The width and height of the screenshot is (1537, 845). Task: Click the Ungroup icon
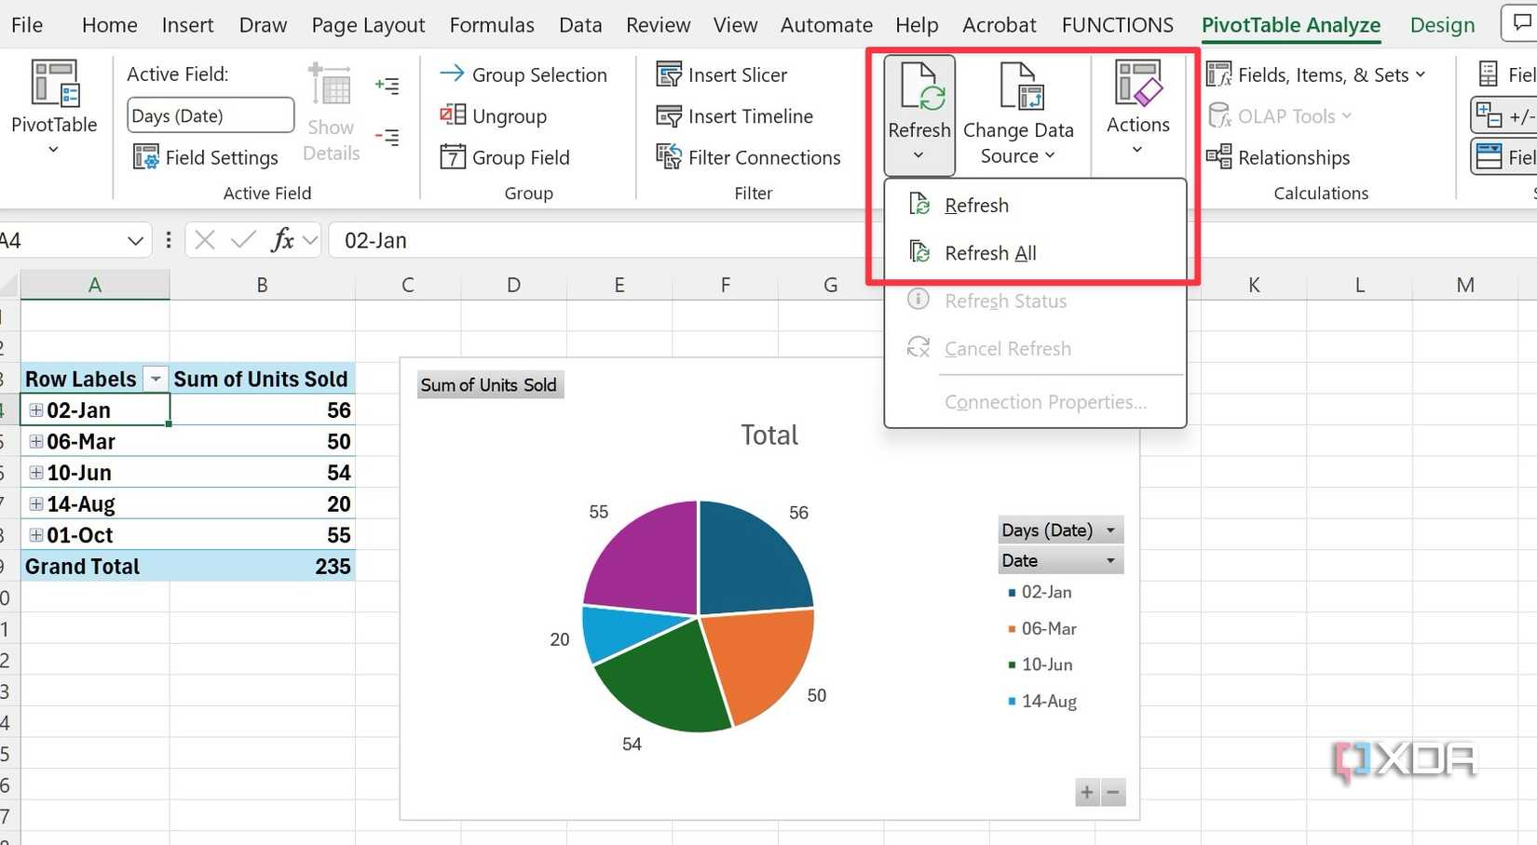click(x=454, y=115)
